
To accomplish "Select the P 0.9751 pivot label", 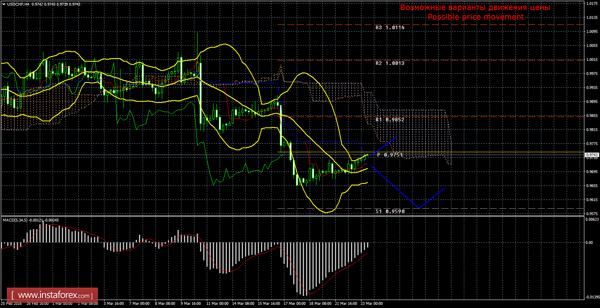I will coord(390,155).
